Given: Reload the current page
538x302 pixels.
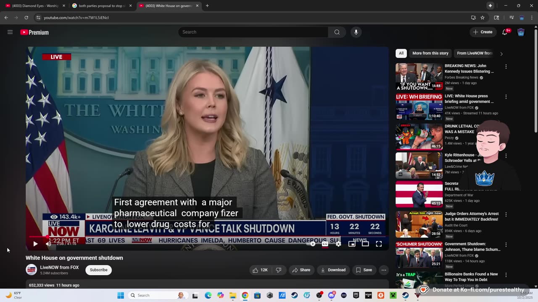Looking at the screenshot, I should [x=26, y=18].
